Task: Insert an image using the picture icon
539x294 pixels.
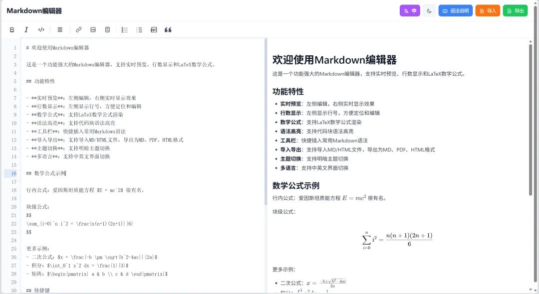Action: click(x=93, y=30)
